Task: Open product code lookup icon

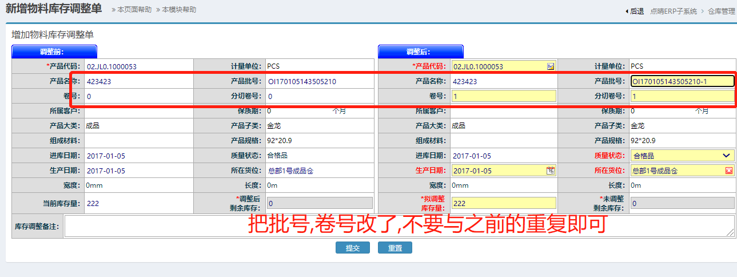Action: (551, 66)
